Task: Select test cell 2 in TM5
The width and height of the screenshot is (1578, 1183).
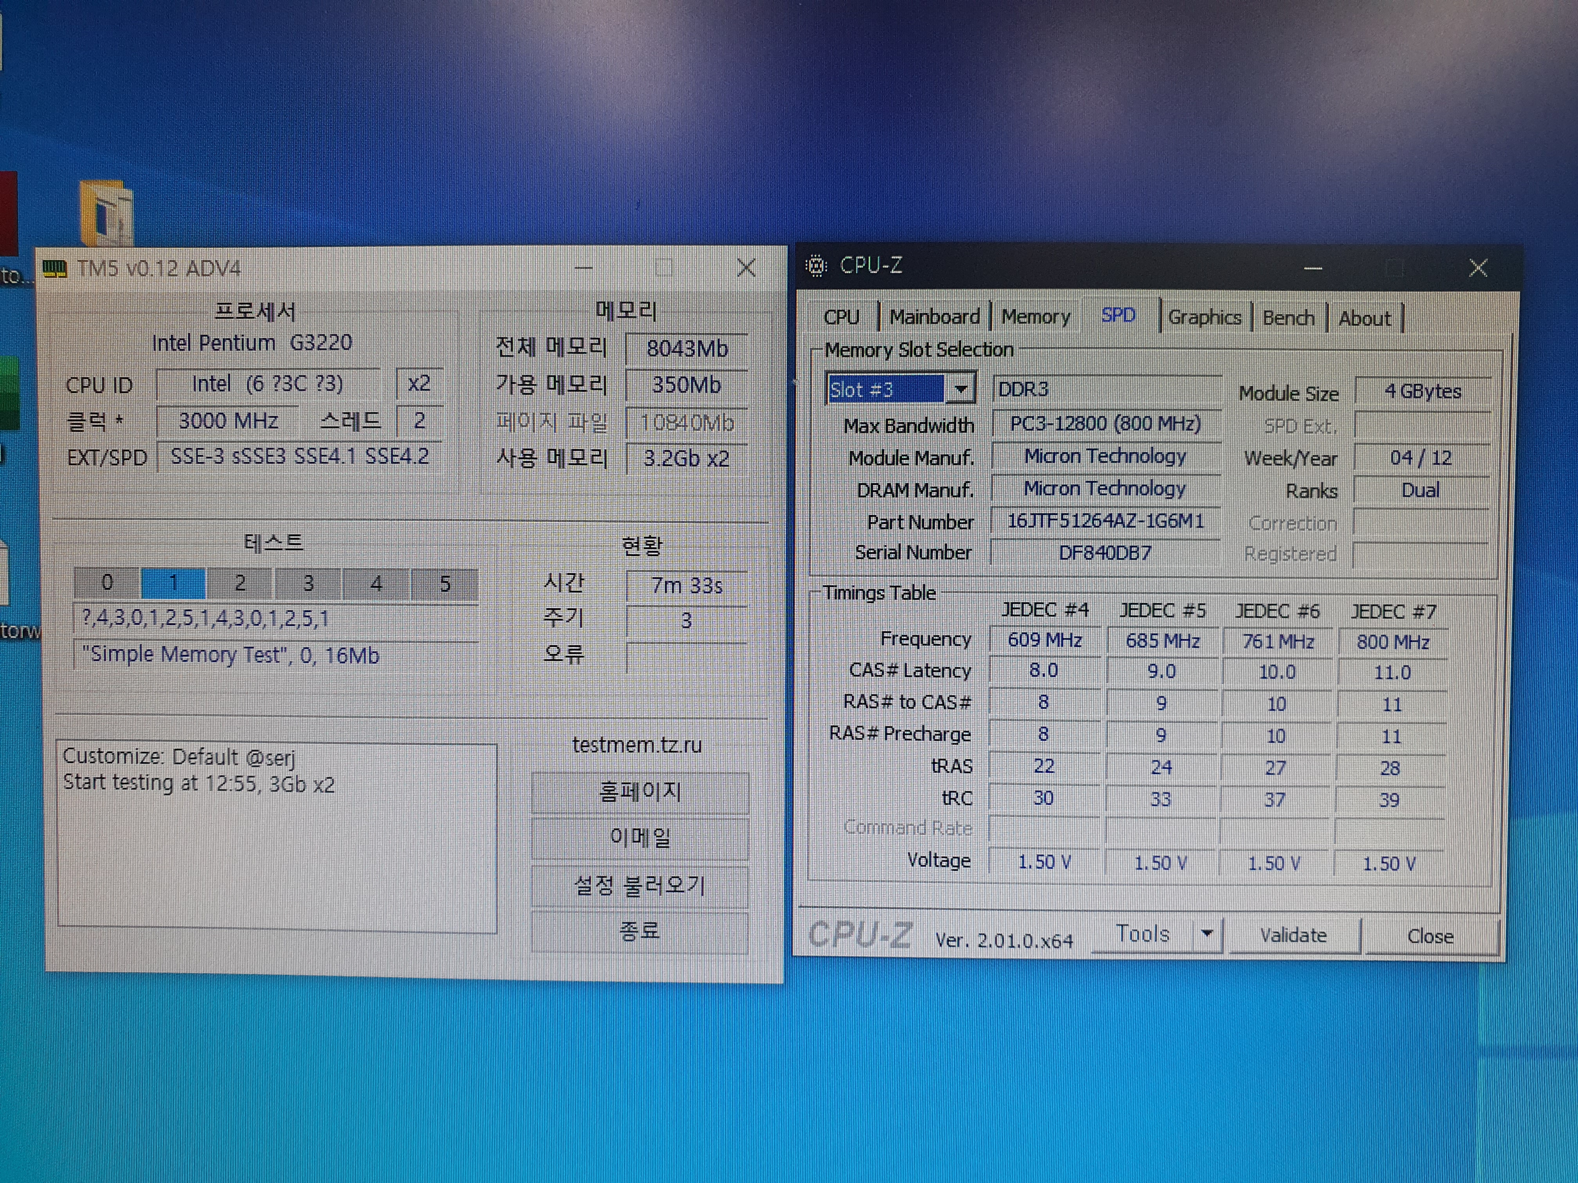Action: 240,583
